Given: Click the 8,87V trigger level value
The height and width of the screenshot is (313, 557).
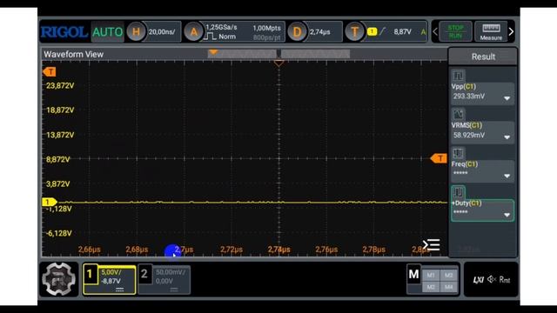Looking at the screenshot, I should coord(402,32).
